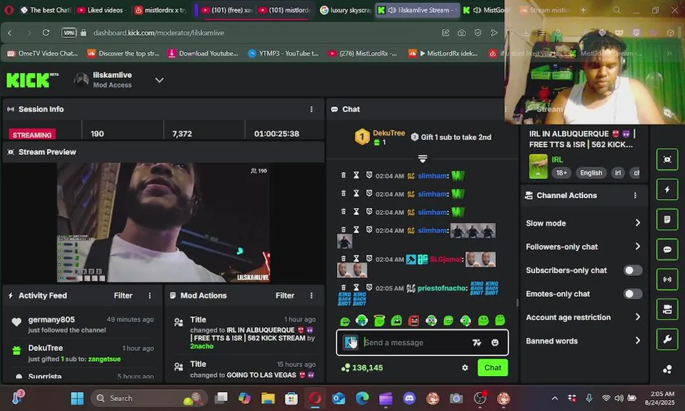Click the three-dots icon at sidebar bottom

pyautogui.click(x=667, y=369)
